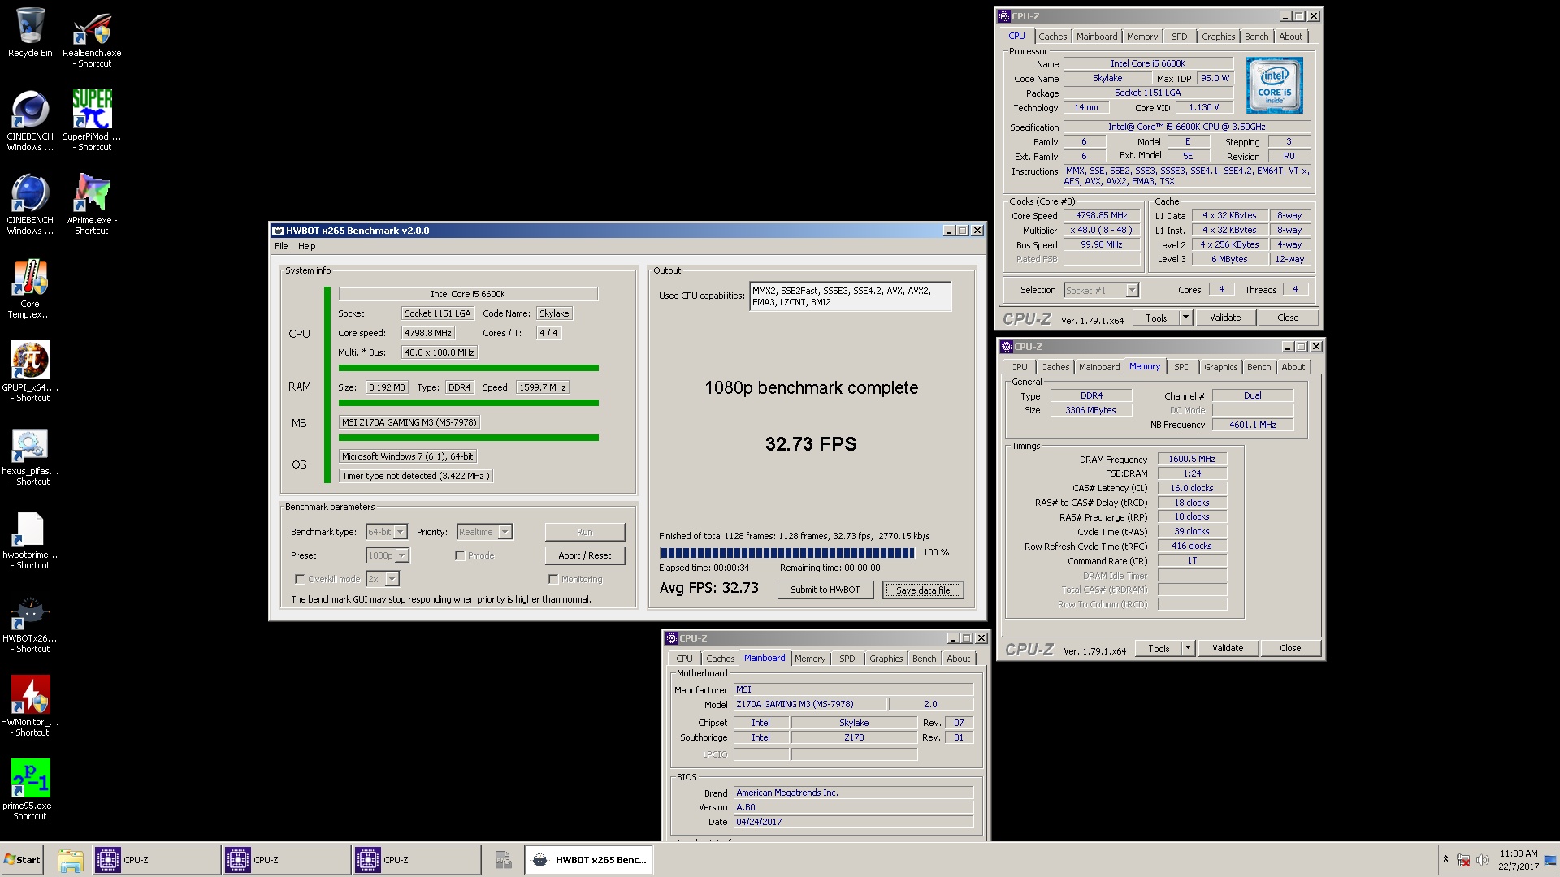Open Graphics tab in CPU-Z Mainboard window
This screenshot has height=877, width=1560.
pos(886,659)
